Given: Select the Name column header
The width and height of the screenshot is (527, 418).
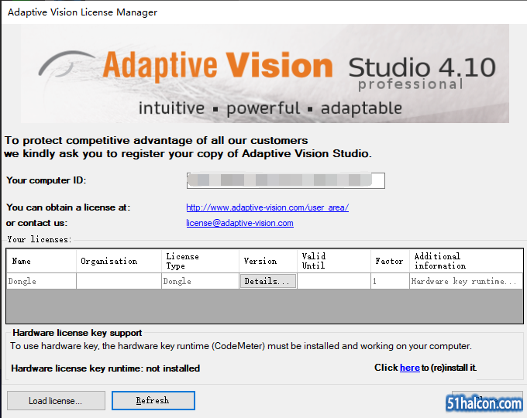Looking at the screenshot, I should 41,261.
